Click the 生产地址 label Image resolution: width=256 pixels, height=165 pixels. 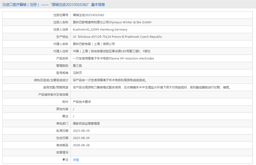[62, 37]
